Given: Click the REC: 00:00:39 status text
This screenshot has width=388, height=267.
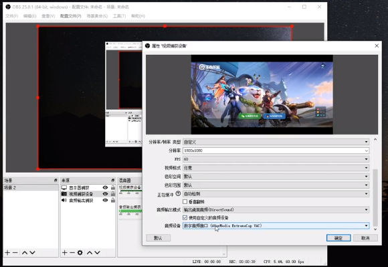Looking at the screenshot, I should pyautogui.click(x=242, y=262).
